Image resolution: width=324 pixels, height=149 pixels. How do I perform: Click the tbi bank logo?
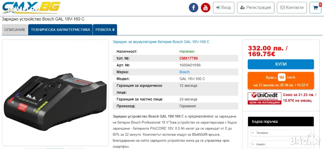(282, 77)
